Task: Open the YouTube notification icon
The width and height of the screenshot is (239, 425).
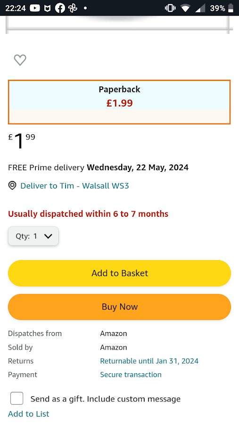Action: tap(35, 8)
